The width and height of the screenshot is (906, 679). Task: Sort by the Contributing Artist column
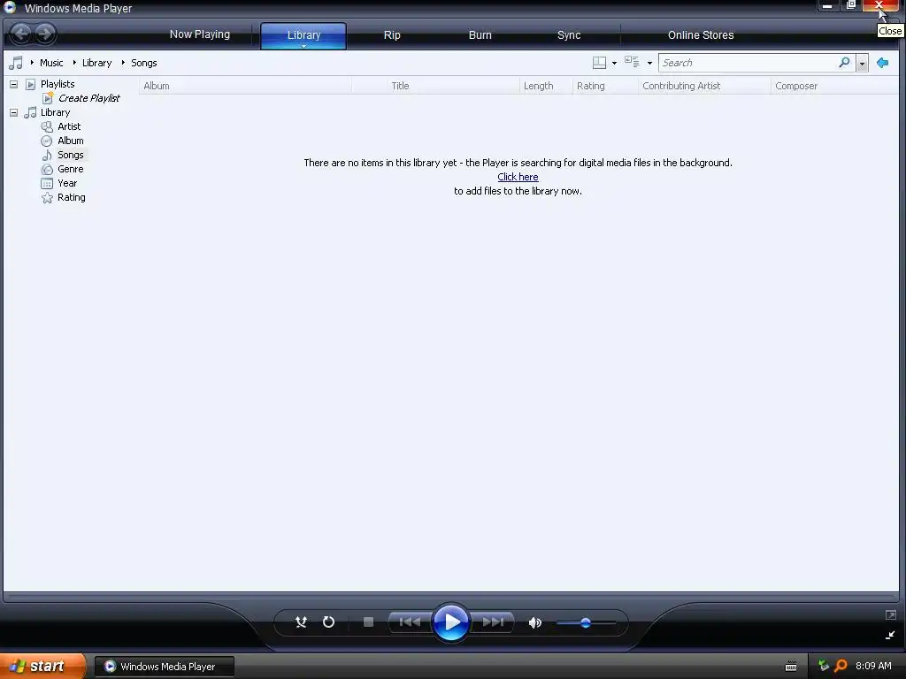(x=703, y=86)
